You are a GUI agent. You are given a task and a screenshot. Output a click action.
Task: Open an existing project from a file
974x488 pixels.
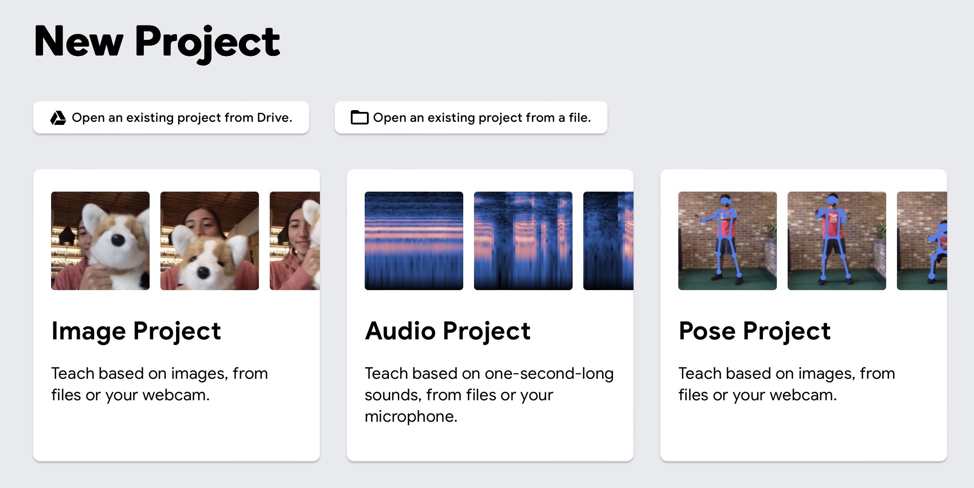pyautogui.click(x=471, y=118)
